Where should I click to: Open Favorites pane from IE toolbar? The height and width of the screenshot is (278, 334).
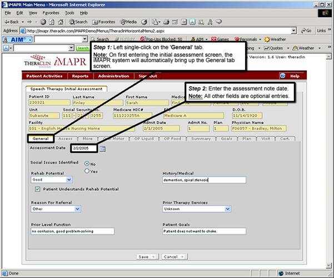[103, 22]
